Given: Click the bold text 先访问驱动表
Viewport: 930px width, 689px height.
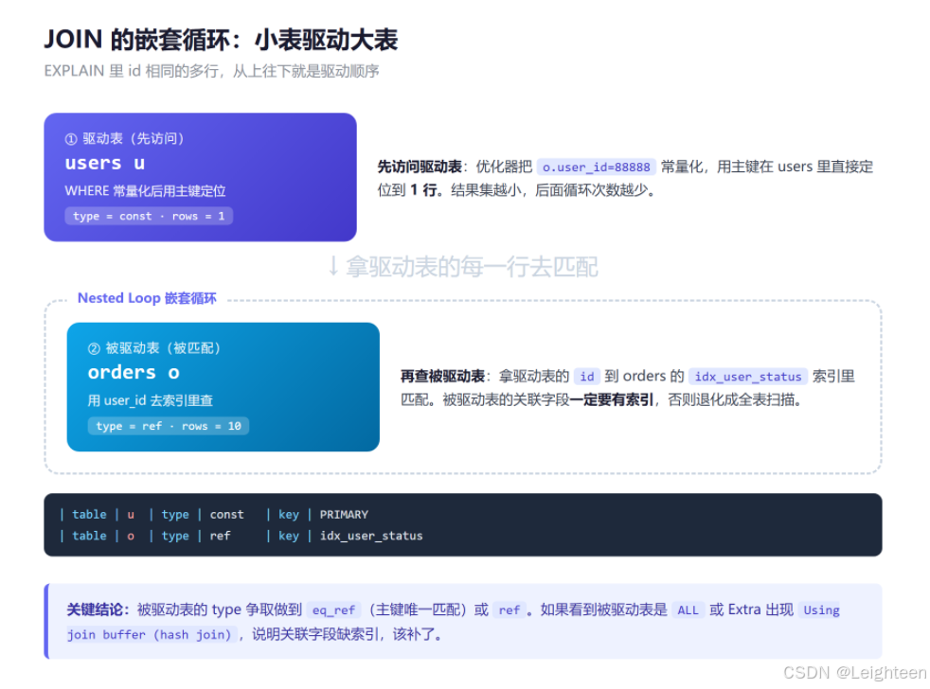Looking at the screenshot, I should click(x=420, y=168).
